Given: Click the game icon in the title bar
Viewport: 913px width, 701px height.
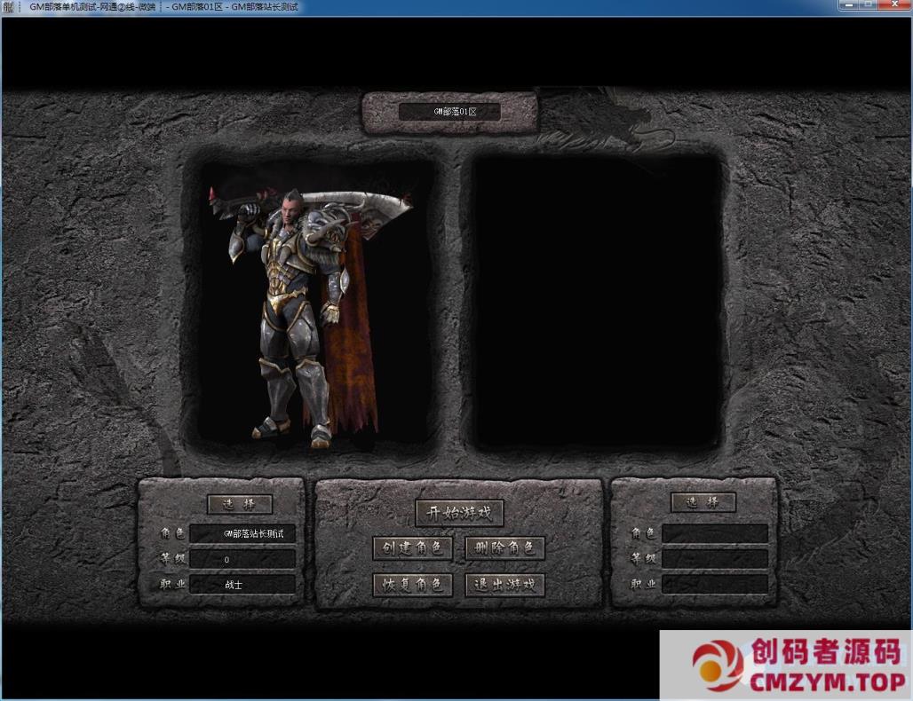Looking at the screenshot, I should (x=9, y=7).
